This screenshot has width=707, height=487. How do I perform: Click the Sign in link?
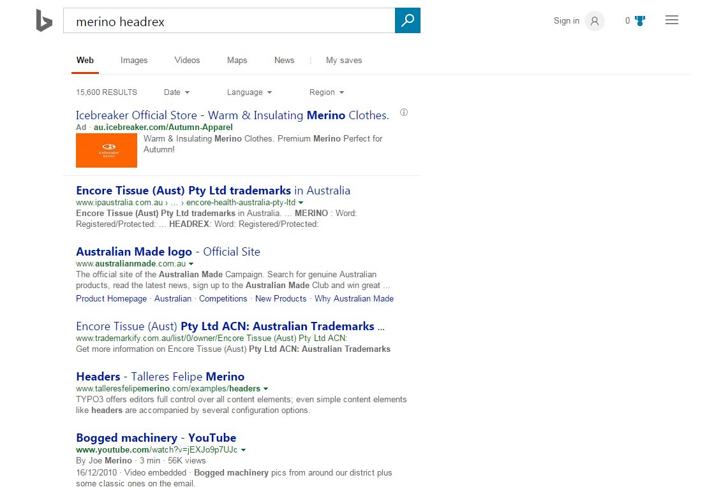click(x=567, y=21)
